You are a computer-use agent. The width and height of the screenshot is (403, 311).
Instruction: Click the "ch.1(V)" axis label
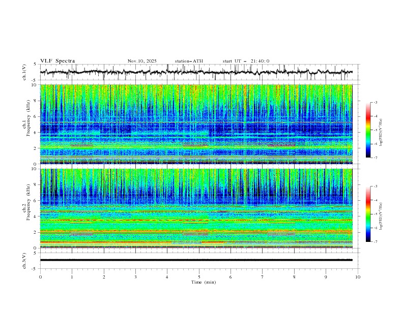point(24,72)
